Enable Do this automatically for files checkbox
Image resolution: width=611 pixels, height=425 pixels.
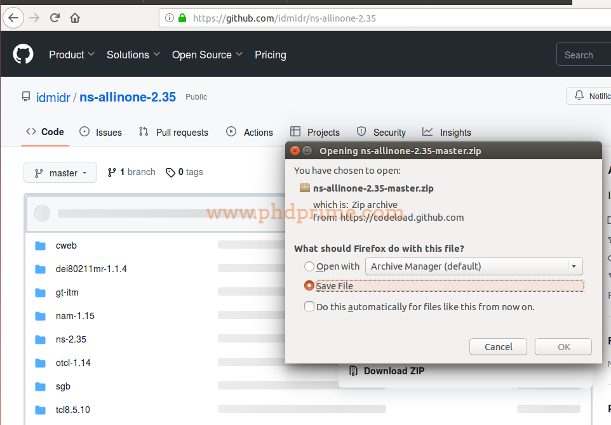(309, 306)
